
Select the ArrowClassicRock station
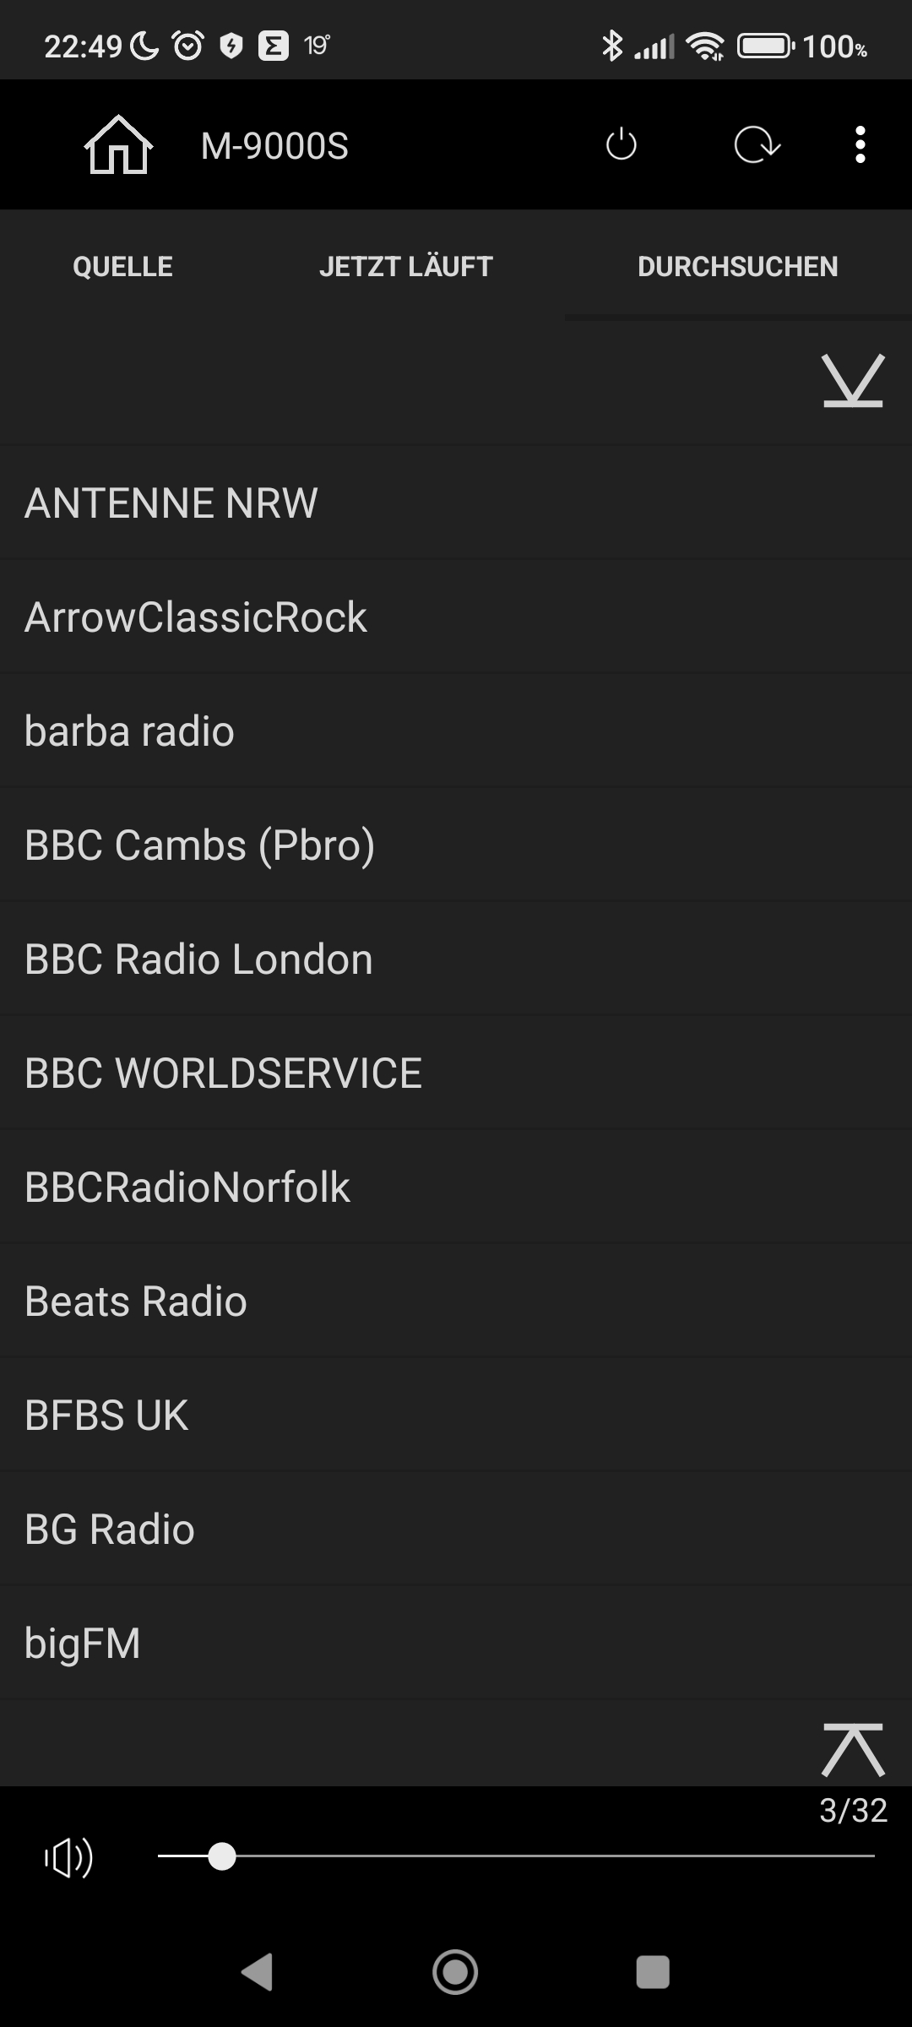pyautogui.click(x=456, y=617)
